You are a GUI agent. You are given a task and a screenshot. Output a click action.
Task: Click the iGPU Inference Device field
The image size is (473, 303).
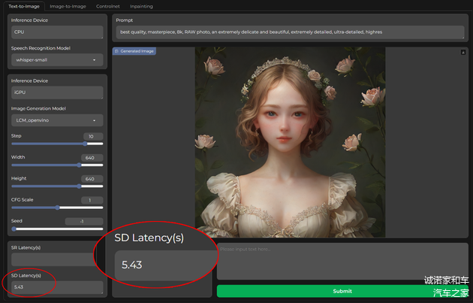pyautogui.click(x=57, y=92)
